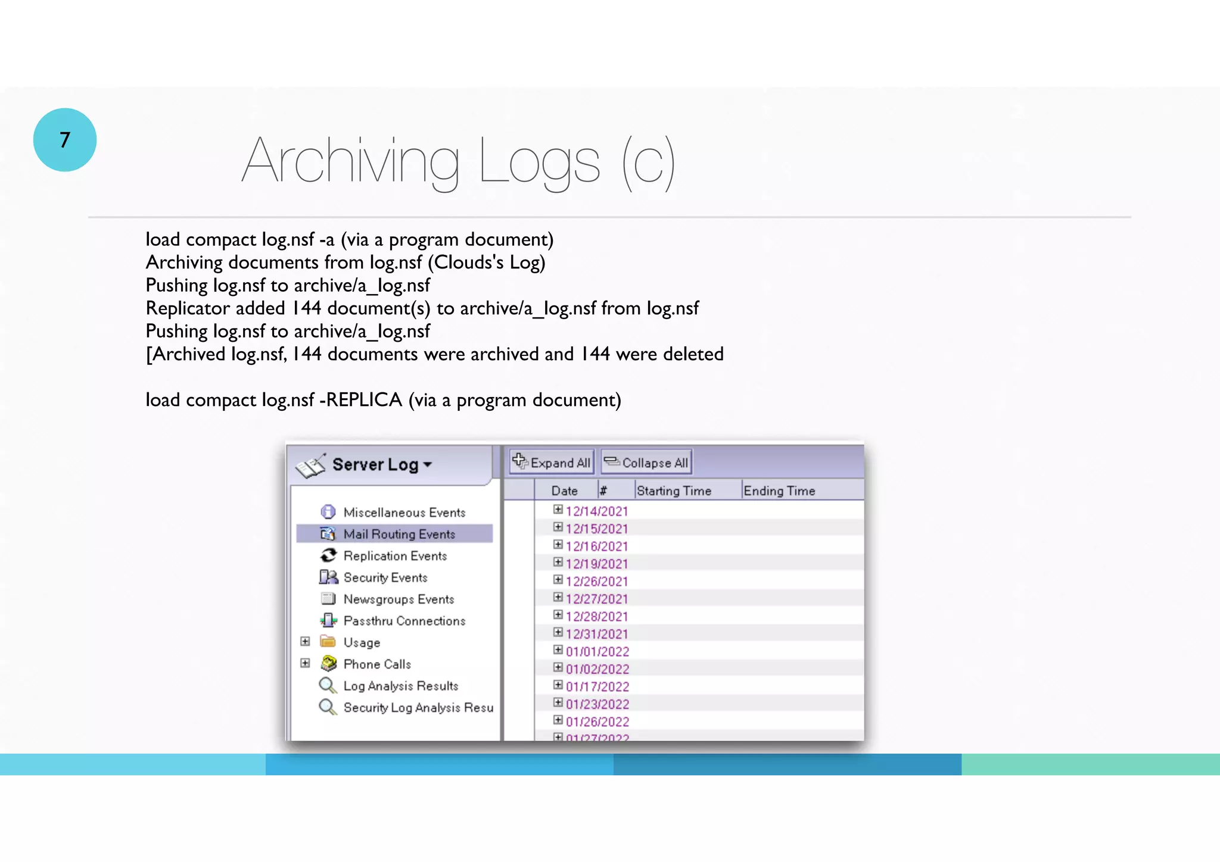Click the Newsgroups Events icon
Image resolution: width=1220 pixels, height=862 pixels.
click(x=328, y=598)
